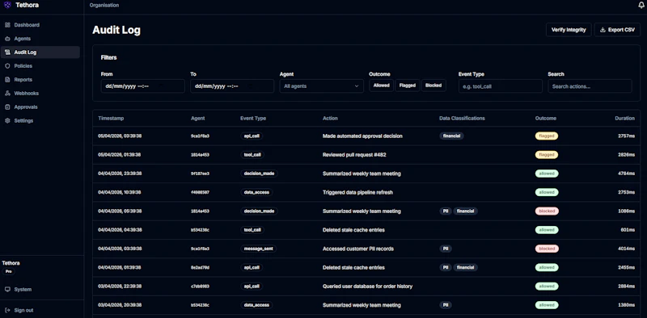647x318 pixels.
Task: Click flagged badge on pull request row
Action: [547, 155]
